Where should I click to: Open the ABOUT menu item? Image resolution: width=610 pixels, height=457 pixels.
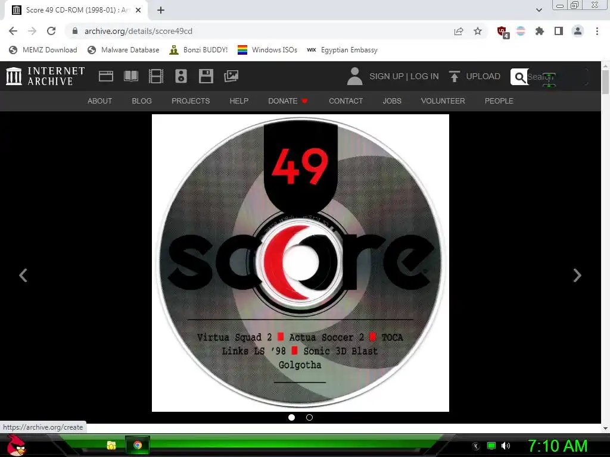point(99,101)
